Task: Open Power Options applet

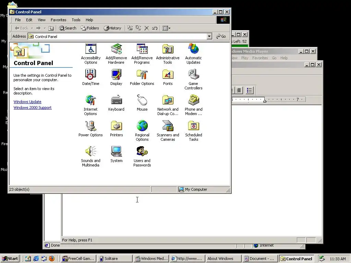Action: pos(90,129)
